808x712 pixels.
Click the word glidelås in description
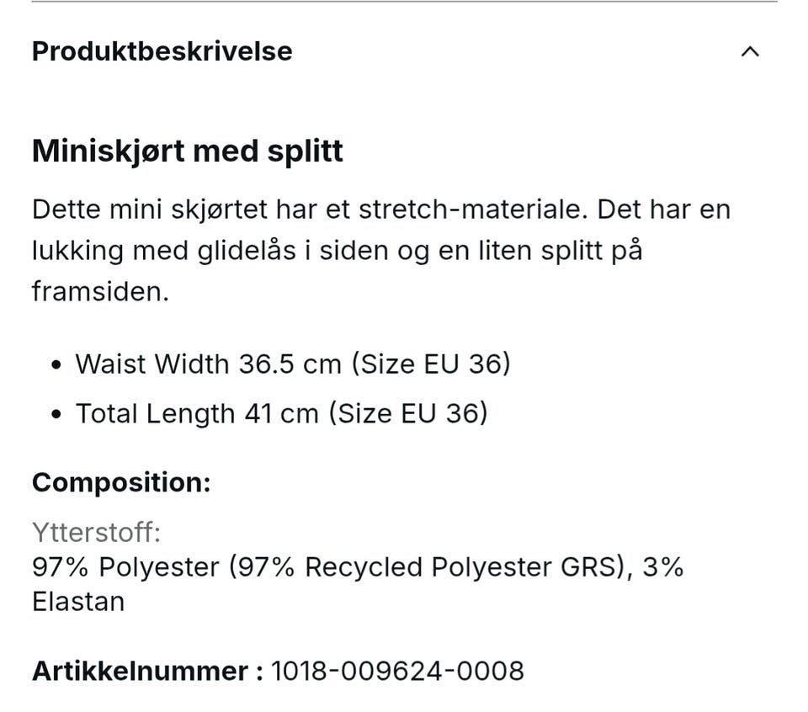[x=247, y=252]
